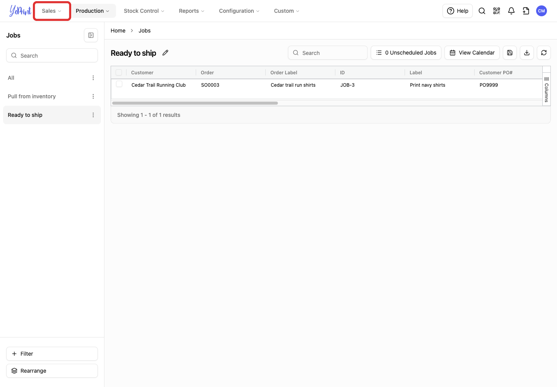Open View Calendar
Image resolution: width=557 pixels, height=387 pixels.
[x=472, y=53]
